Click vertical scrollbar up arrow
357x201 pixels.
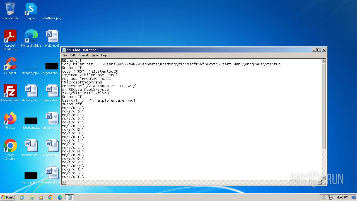[324, 61]
